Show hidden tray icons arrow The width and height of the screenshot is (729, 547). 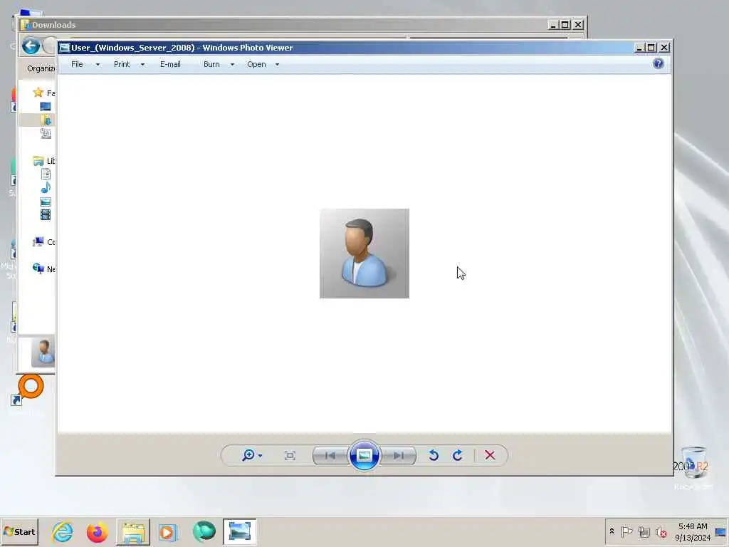pyautogui.click(x=612, y=531)
